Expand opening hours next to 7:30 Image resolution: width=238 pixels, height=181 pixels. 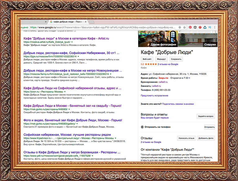(x=189, y=78)
